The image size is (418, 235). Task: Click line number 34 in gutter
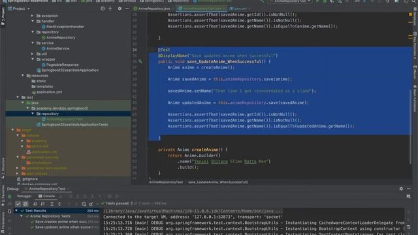135,50
